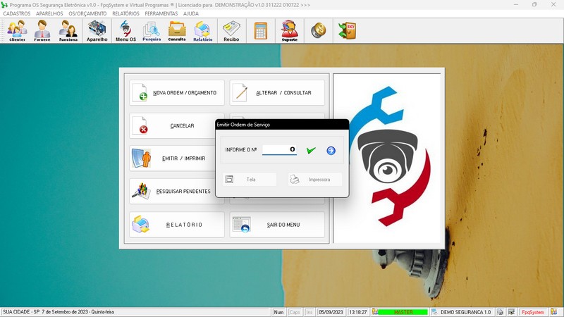Open the Suporte toolbar icon
The width and height of the screenshot is (564, 317).
[x=290, y=31]
